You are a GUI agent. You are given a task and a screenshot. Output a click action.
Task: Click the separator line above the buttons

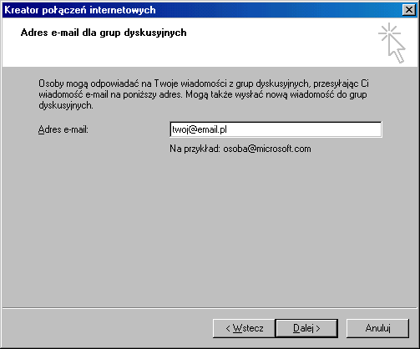(x=210, y=308)
